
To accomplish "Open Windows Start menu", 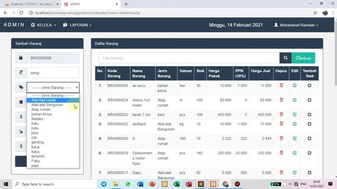I will click(6, 184).
